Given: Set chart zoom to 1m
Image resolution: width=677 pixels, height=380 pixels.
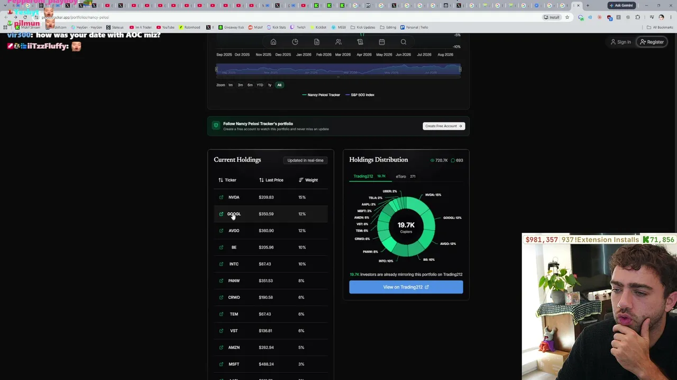Looking at the screenshot, I should click(231, 85).
